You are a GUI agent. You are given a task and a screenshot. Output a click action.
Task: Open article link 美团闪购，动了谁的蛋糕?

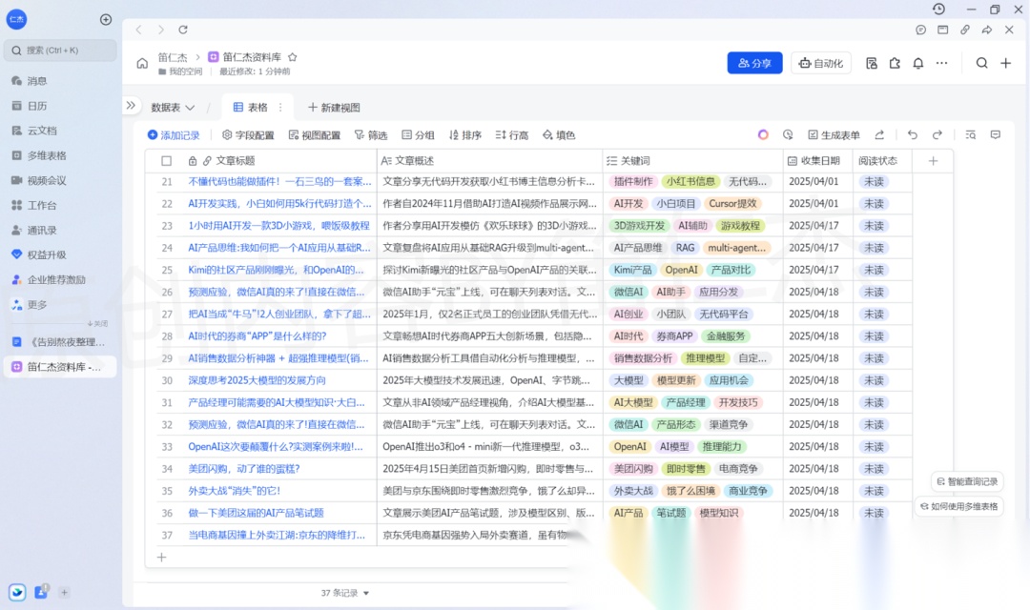[x=244, y=469]
